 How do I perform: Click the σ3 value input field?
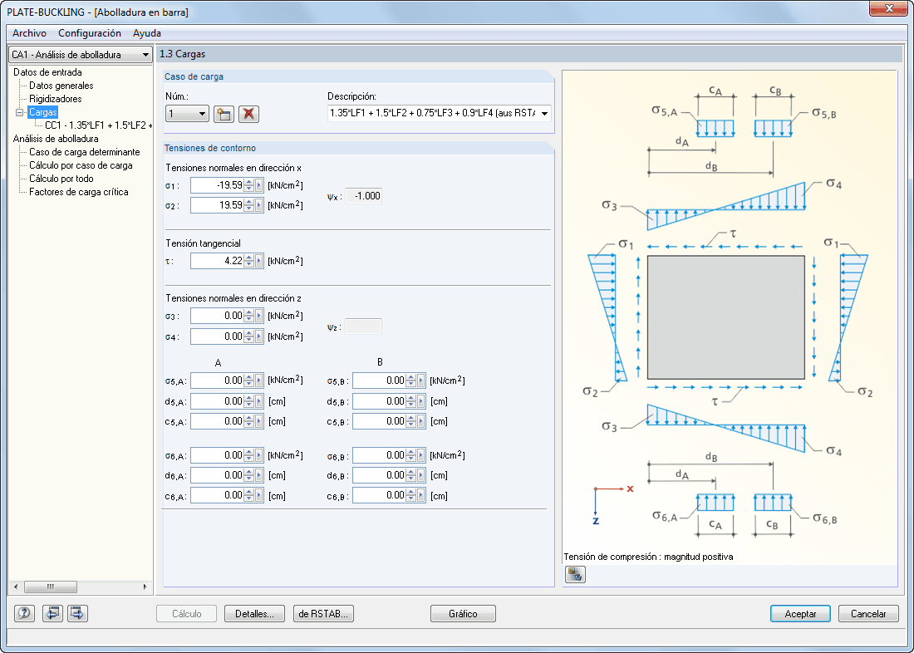tap(218, 316)
